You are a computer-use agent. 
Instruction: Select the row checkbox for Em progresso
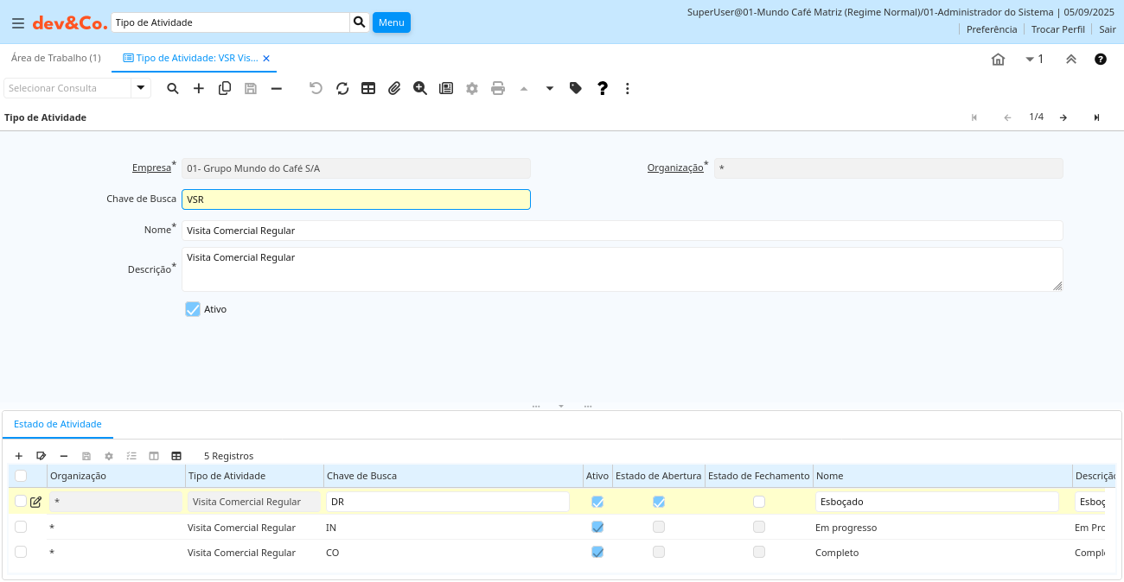(x=21, y=528)
